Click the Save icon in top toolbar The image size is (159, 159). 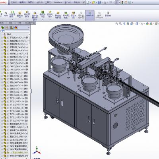(99, 2)
